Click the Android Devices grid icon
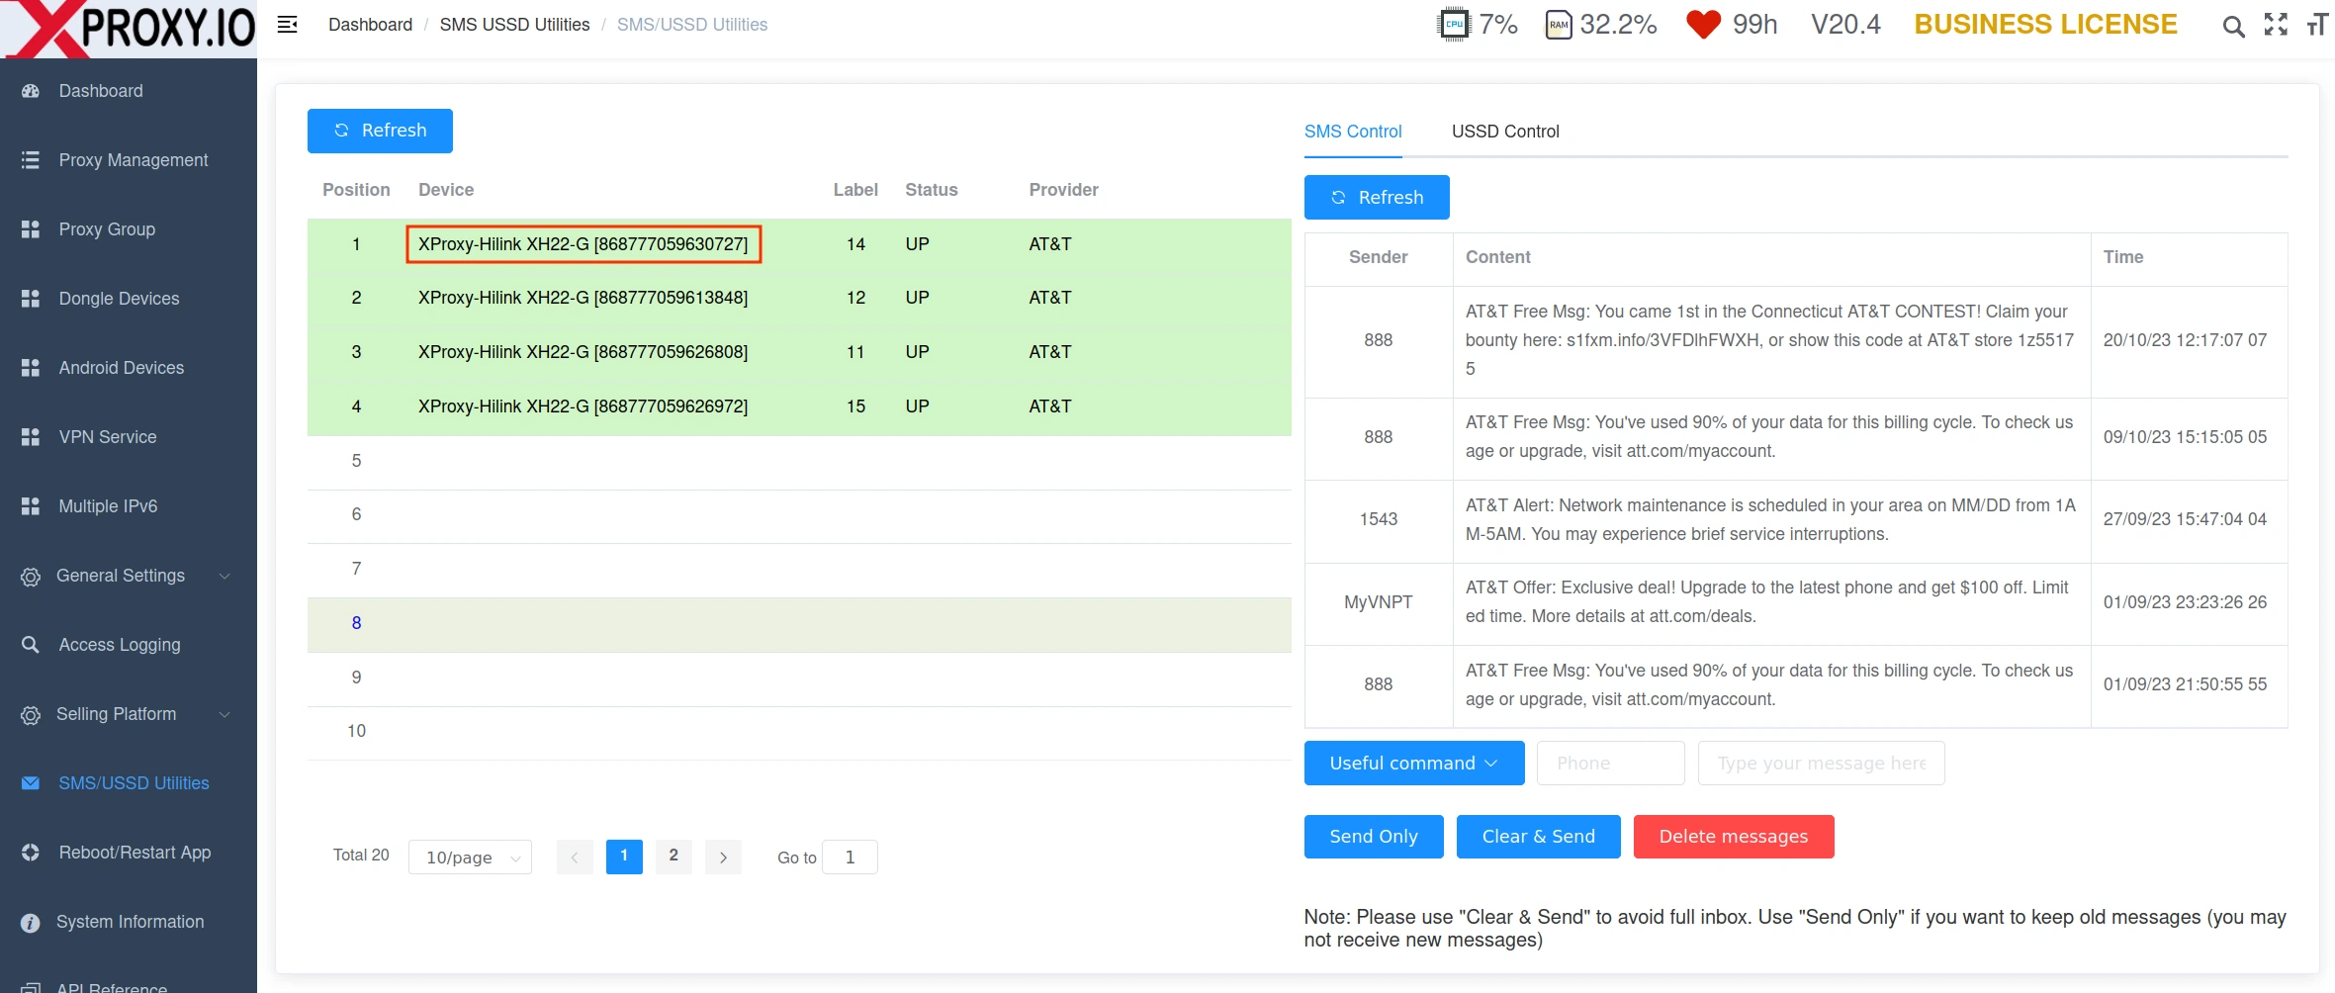The image size is (2335, 993). pos(31,368)
